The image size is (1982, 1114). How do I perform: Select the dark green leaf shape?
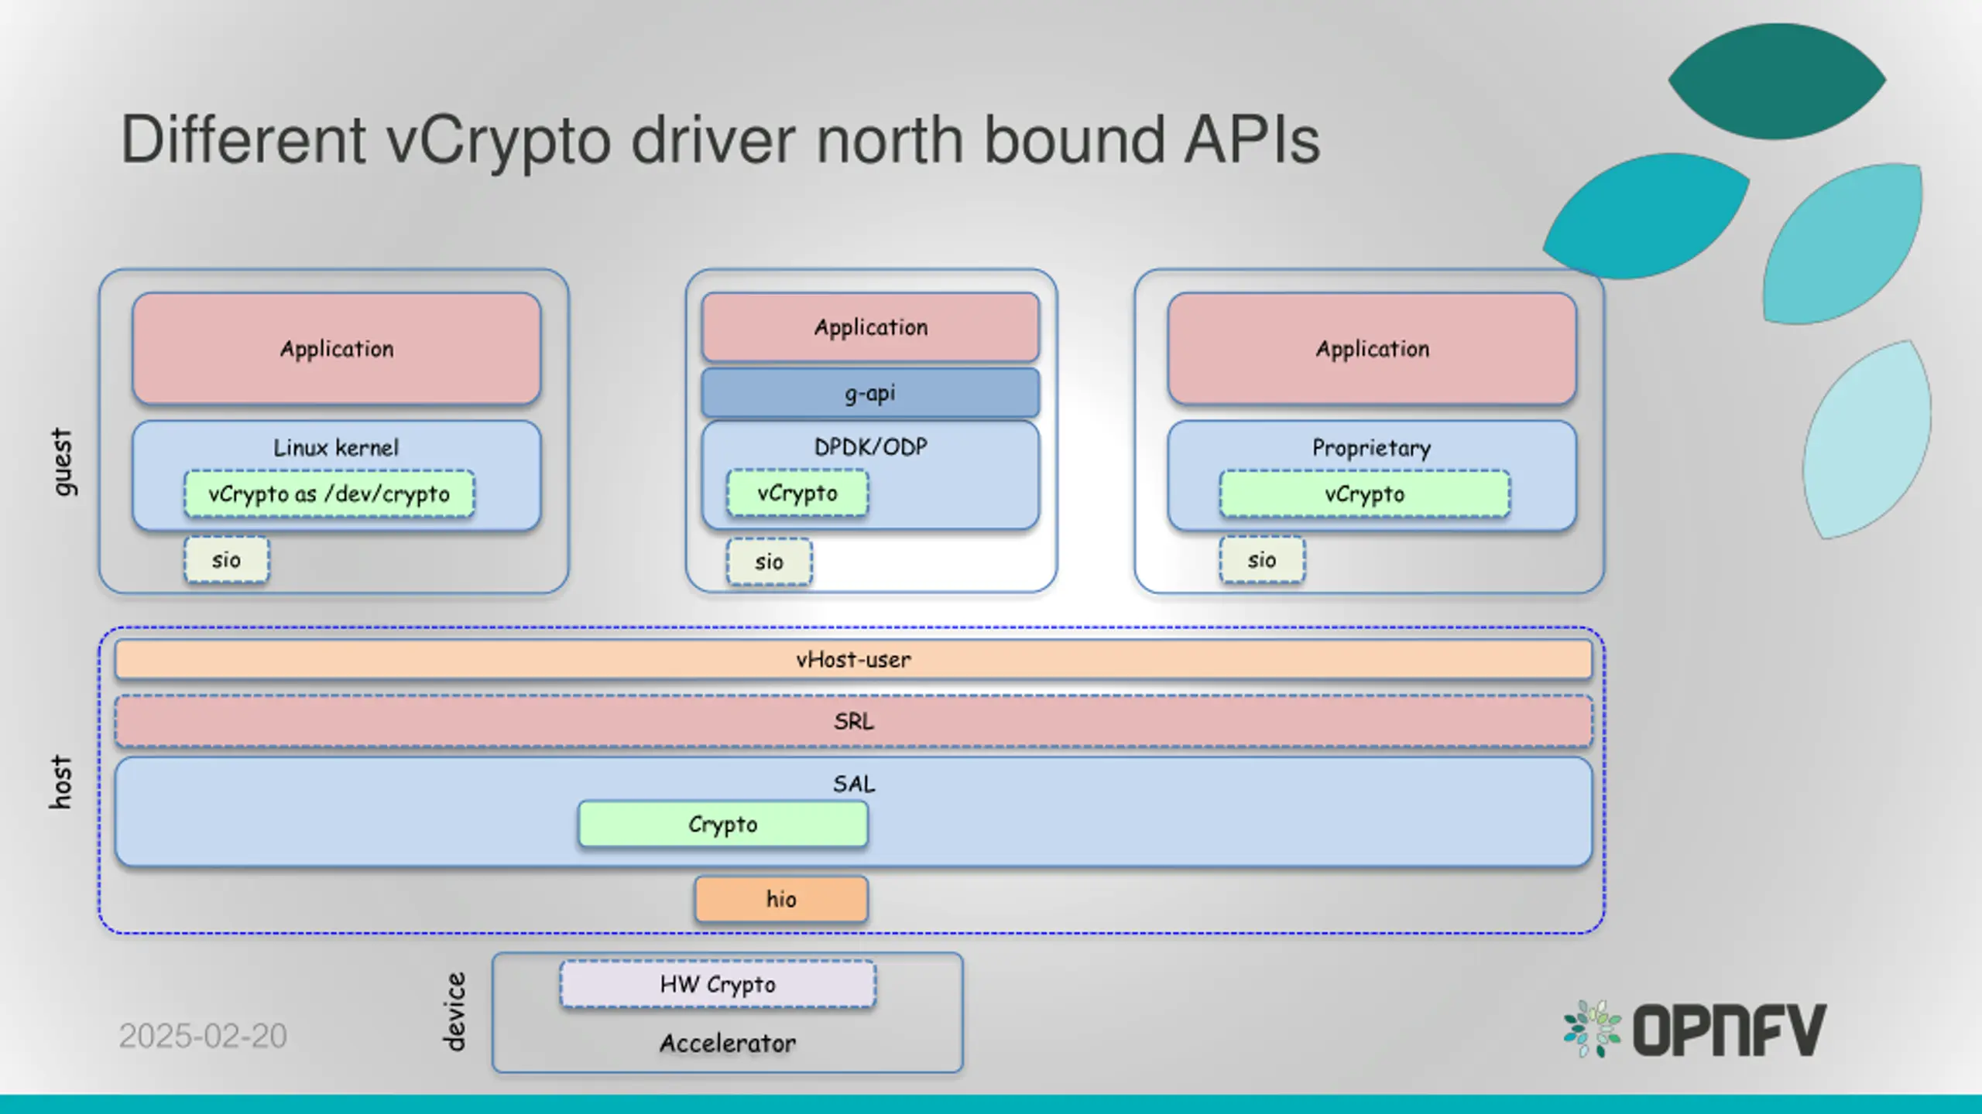[x=1777, y=81]
